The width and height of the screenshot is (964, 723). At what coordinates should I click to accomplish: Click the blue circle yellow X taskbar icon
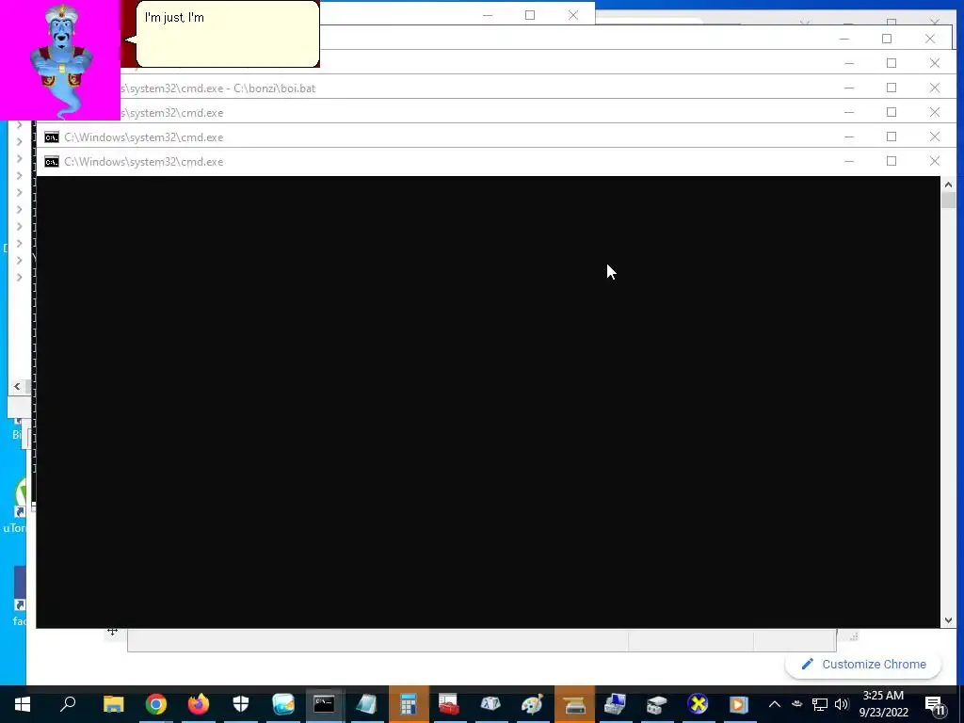tap(698, 704)
